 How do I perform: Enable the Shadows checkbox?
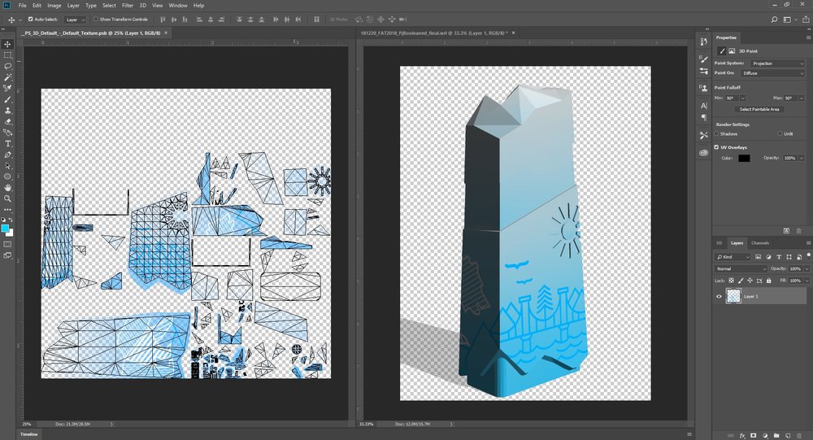click(716, 133)
